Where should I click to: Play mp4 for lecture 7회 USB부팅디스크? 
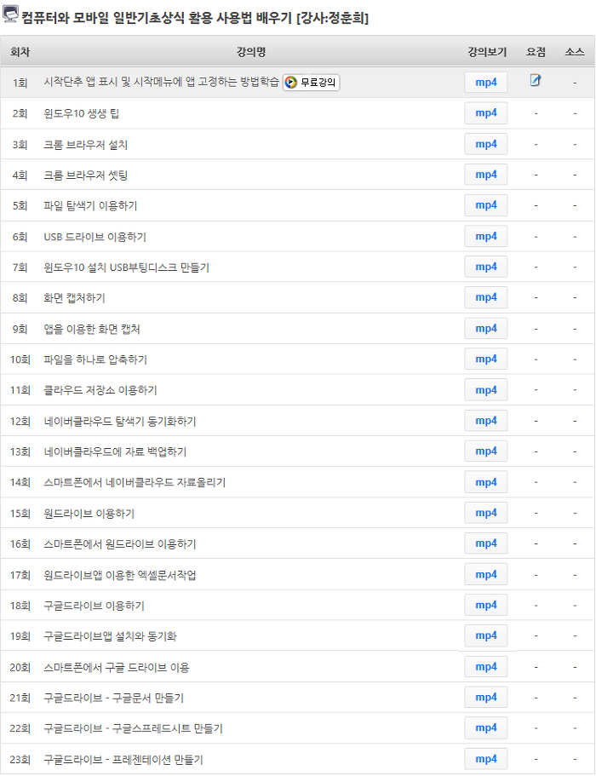[485, 267]
